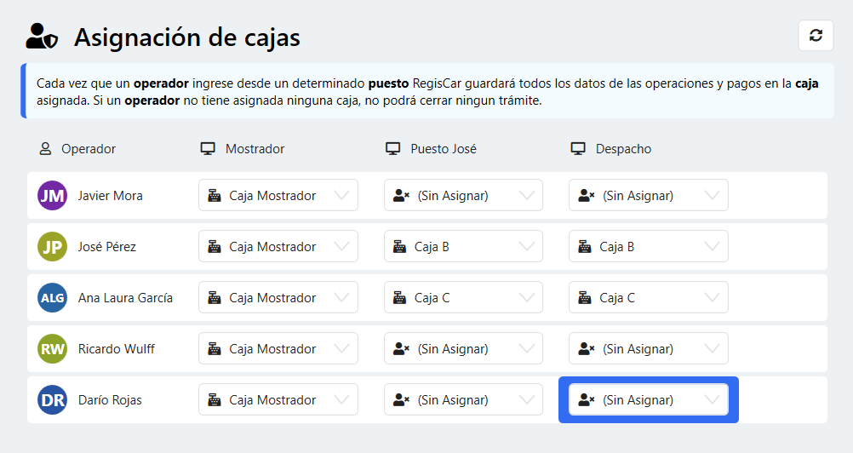
Task: Expand José Pérez's Puesto José Caja B arrow
Action: 527,246
